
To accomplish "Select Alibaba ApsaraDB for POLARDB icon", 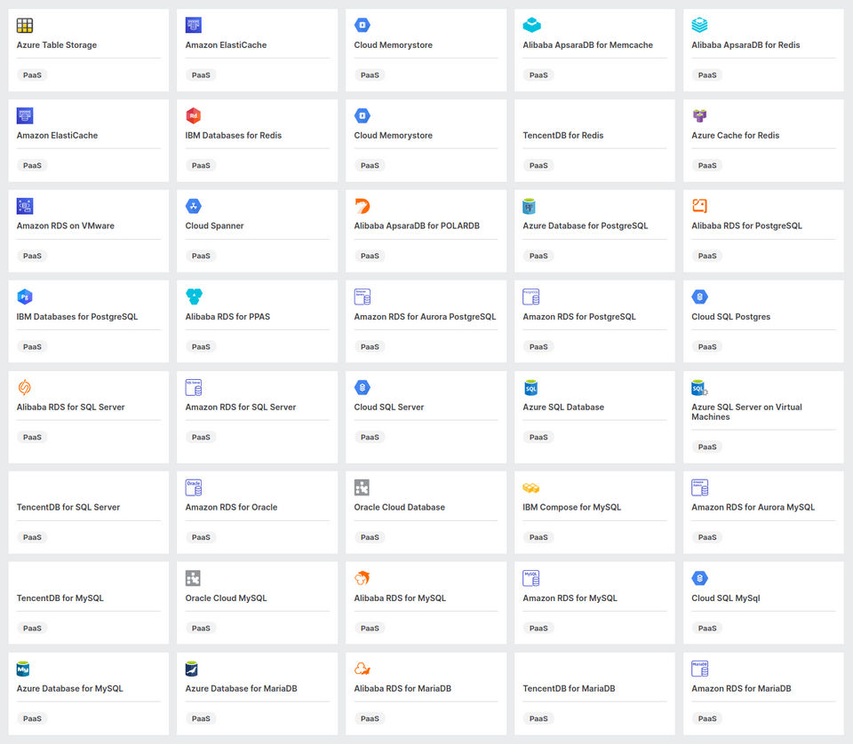I will [363, 206].
